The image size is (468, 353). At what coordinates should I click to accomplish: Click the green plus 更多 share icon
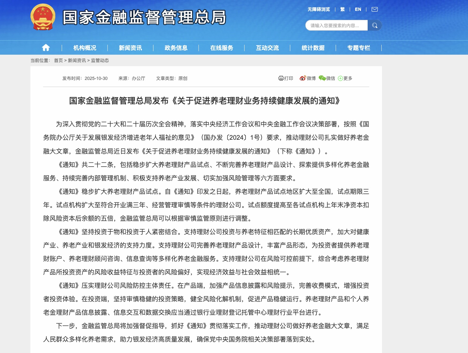tap(340, 78)
